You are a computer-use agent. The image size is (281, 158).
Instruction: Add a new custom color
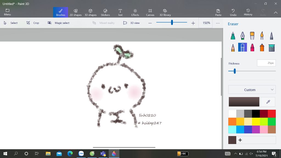click(x=240, y=140)
